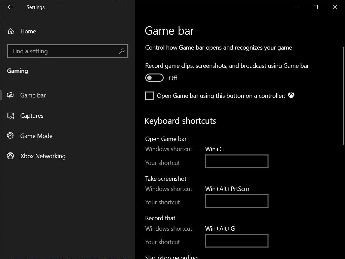Switch to the Game Mode page
This screenshot has height=259, width=345.
click(36, 136)
